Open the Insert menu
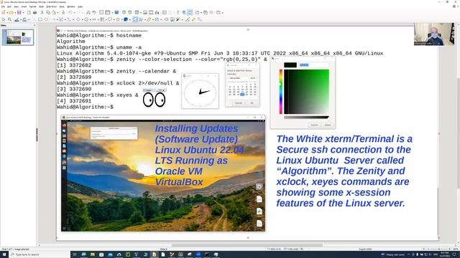This screenshot has width=460, height=258. pos(24,6)
